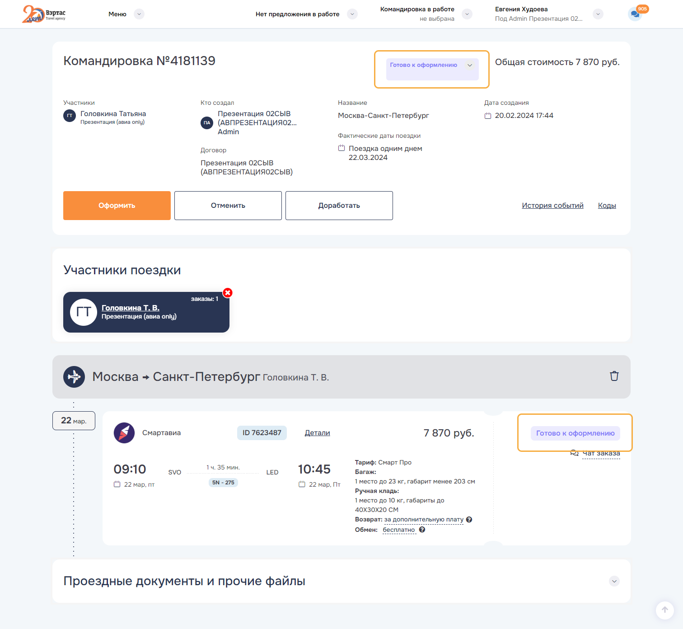
Task: Open Евгения Худоева user account menu
Action: coord(598,14)
